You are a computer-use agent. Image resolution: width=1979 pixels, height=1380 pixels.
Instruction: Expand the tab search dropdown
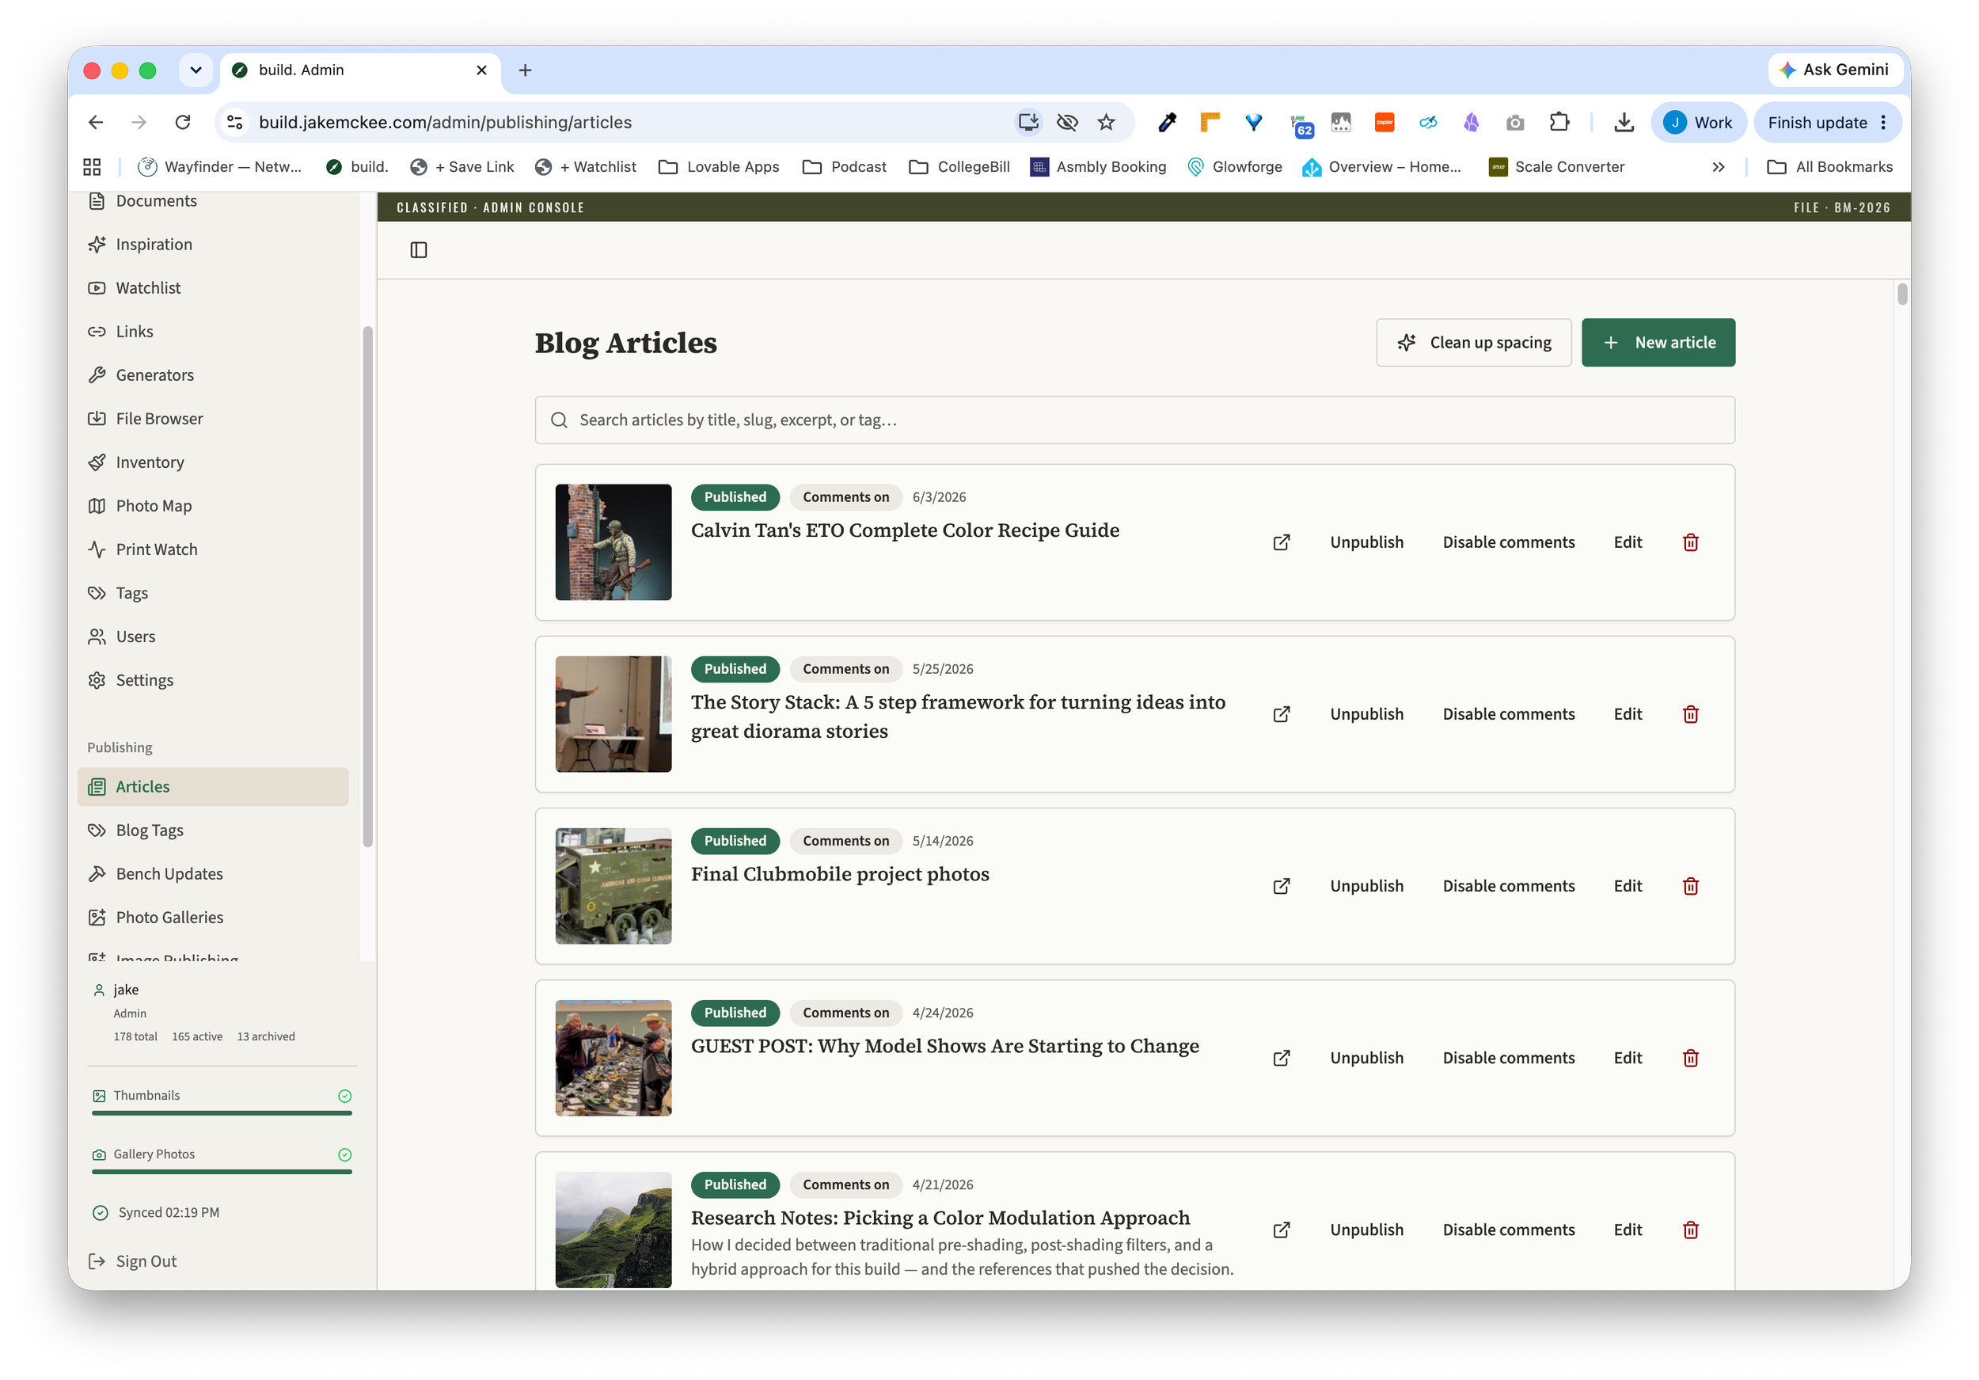click(196, 70)
